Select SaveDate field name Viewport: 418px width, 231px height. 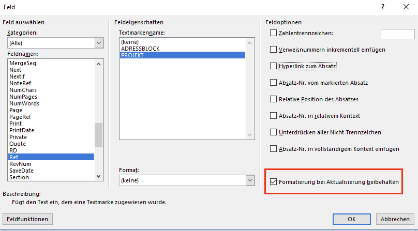point(21,171)
